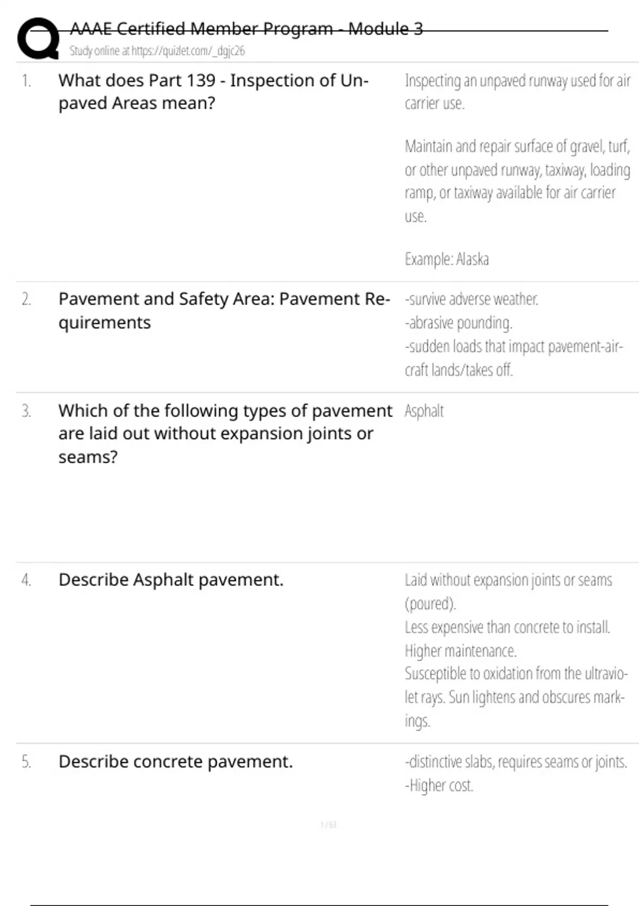Click the '-abrasive pounding' answer line
Image resolution: width=639 pixels, height=906 pixels.
[x=458, y=323]
